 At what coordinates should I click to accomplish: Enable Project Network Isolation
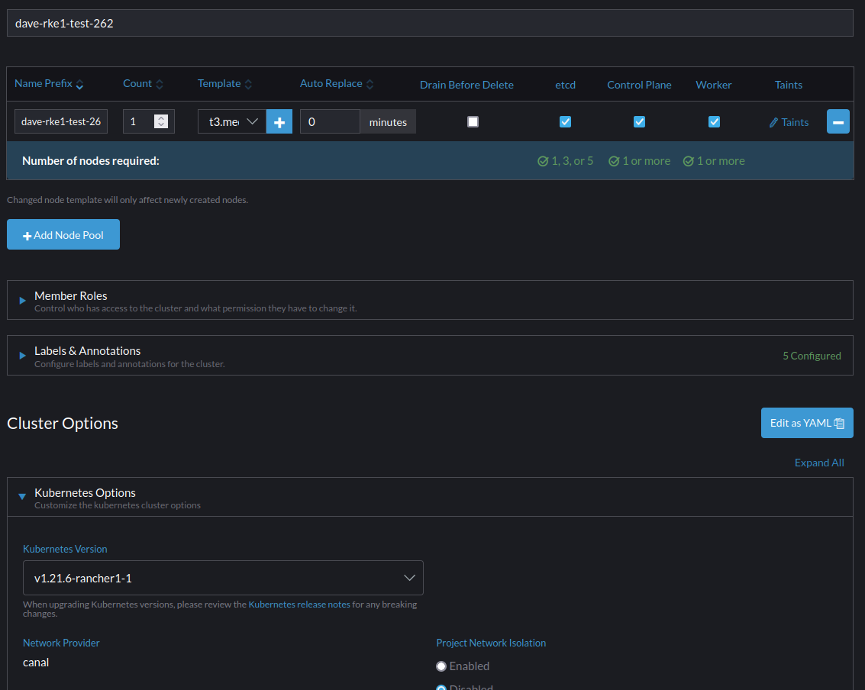coord(441,666)
